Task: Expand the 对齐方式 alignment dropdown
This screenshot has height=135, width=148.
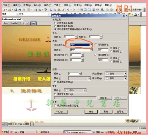Action: pos(91,45)
